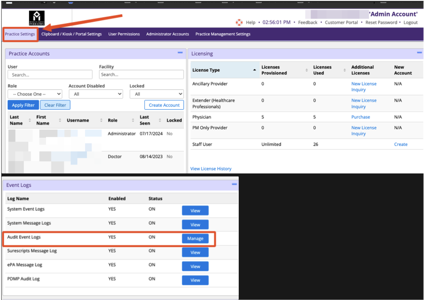
Task: Click Create for Staff User account
Action: tap(401, 144)
